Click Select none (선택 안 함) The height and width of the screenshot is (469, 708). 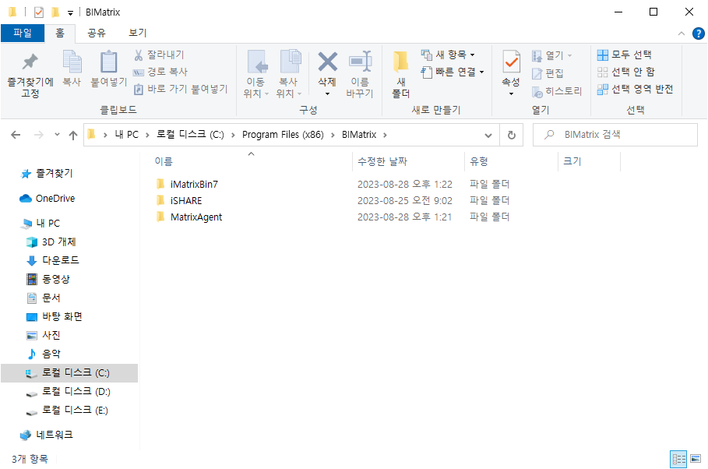625,72
